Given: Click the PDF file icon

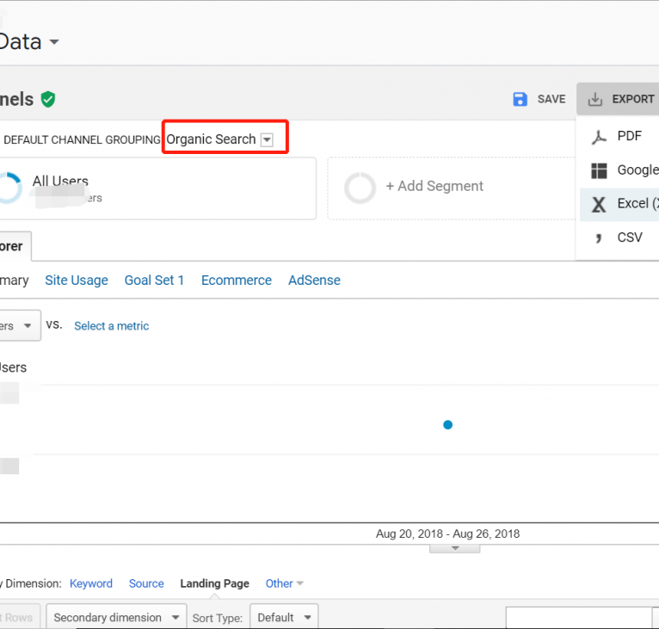Looking at the screenshot, I should 599,137.
